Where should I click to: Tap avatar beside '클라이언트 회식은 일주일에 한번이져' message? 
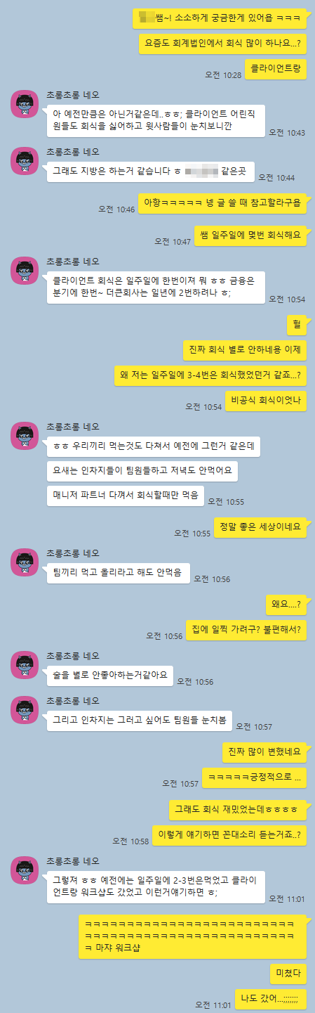pyautogui.click(x=24, y=270)
